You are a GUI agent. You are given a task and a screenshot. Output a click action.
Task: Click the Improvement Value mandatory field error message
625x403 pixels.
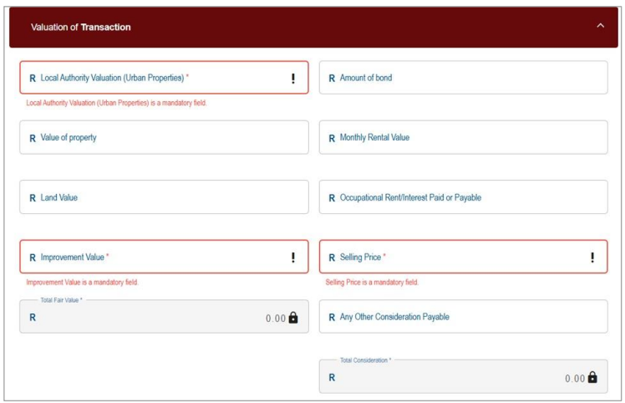click(81, 283)
